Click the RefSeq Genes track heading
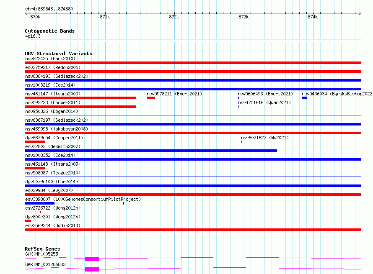 tap(42, 249)
